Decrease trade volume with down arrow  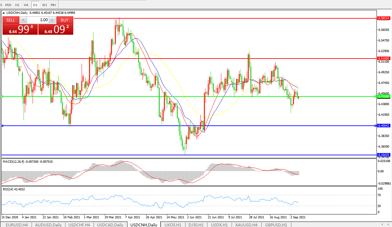pos(24,20)
